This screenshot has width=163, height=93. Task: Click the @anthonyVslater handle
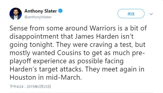point(38,17)
